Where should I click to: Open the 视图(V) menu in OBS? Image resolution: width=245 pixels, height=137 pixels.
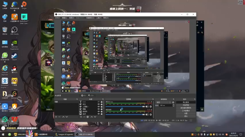[x=71, y=18]
